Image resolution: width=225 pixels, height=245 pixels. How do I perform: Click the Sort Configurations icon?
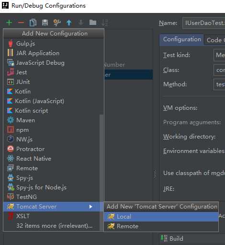(105, 23)
